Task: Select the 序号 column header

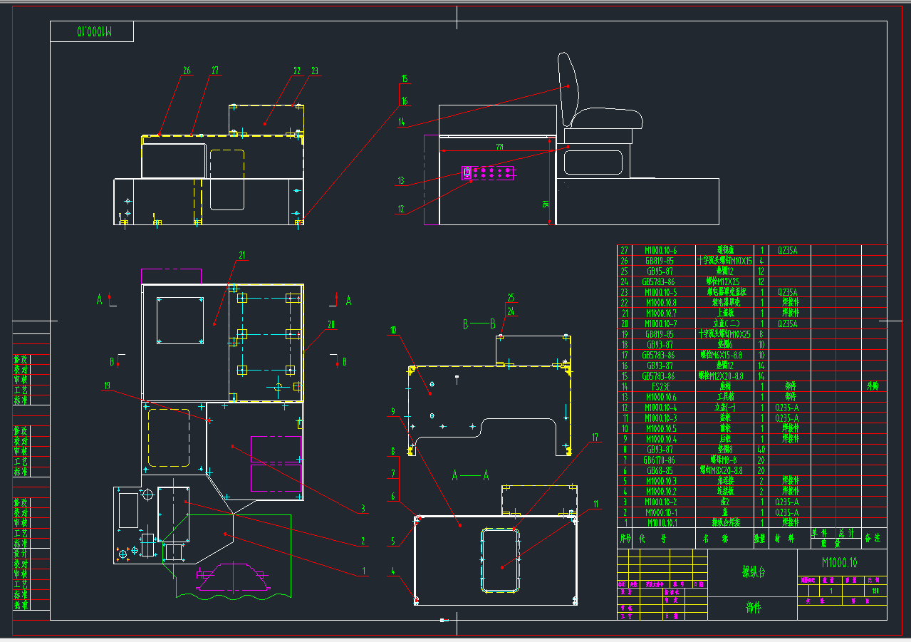Action: pos(625,538)
